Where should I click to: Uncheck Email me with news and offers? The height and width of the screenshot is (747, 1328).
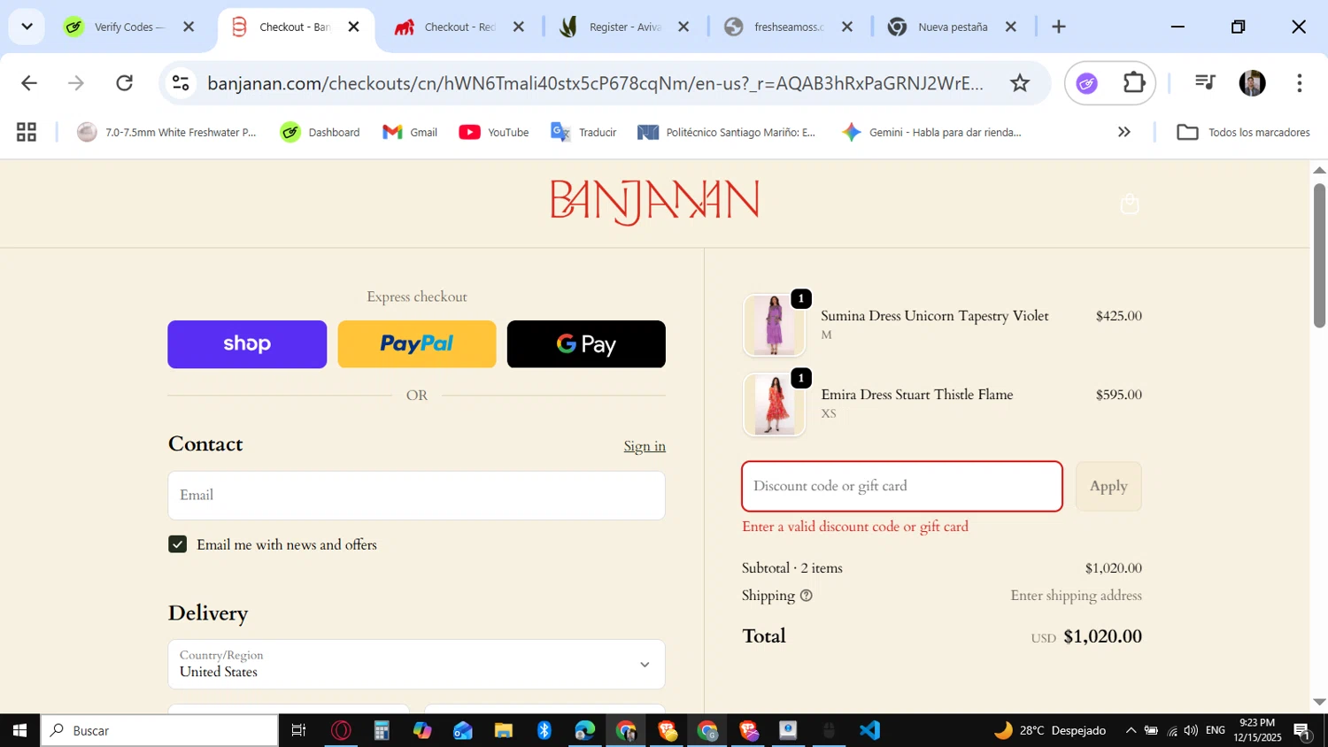tap(178, 544)
